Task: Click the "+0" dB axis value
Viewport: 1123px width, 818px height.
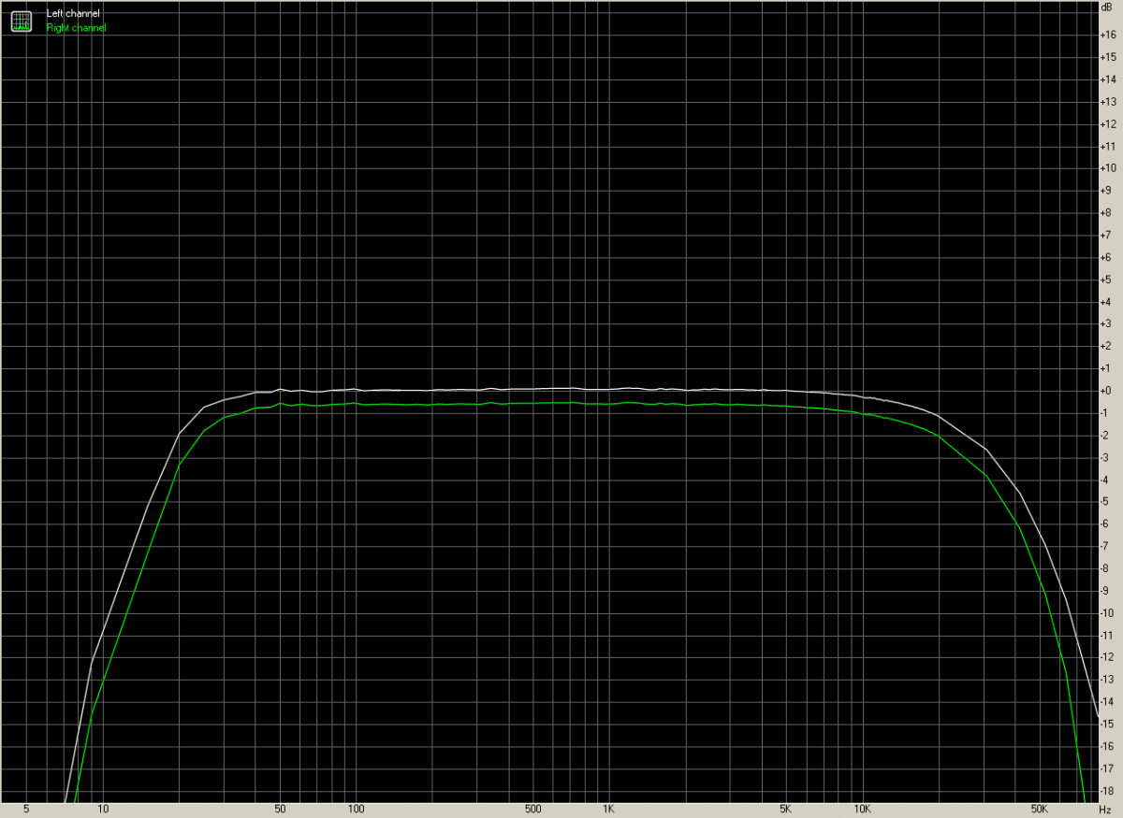Action: (x=1107, y=391)
